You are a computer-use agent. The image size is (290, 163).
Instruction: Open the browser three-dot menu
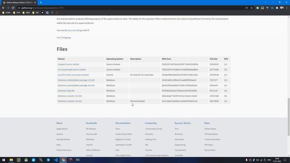click(x=287, y=8)
